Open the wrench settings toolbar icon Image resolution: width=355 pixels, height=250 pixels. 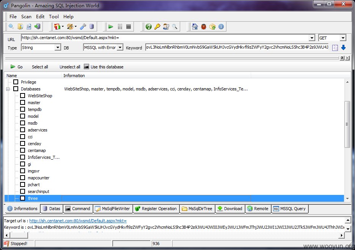(x=83, y=27)
